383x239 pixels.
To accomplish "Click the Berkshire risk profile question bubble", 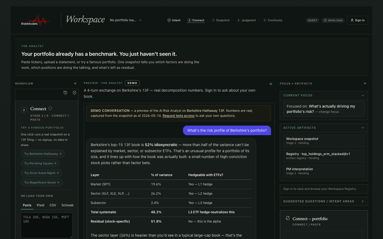I will 227,130.
